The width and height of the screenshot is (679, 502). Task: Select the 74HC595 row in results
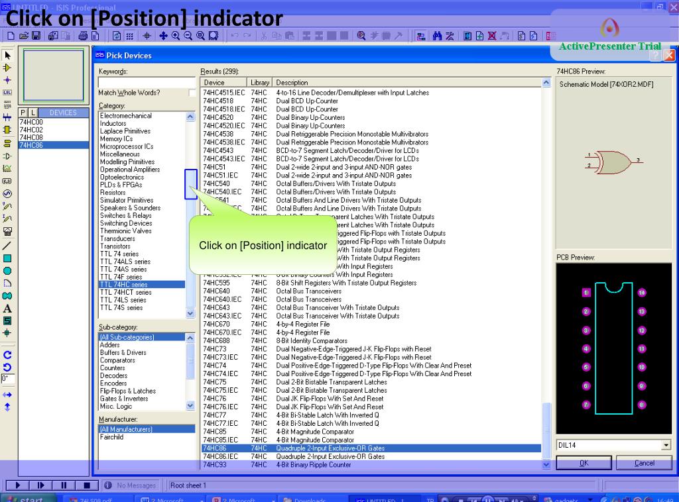pyautogui.click(x=371, y=283)
